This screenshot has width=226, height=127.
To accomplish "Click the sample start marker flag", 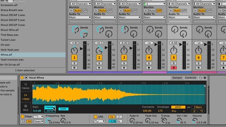I will point(34,86).
